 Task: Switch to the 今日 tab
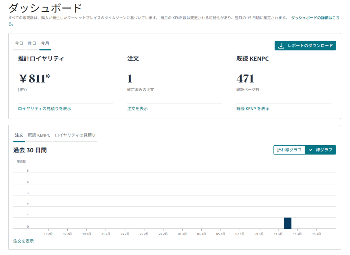point(19,43)
